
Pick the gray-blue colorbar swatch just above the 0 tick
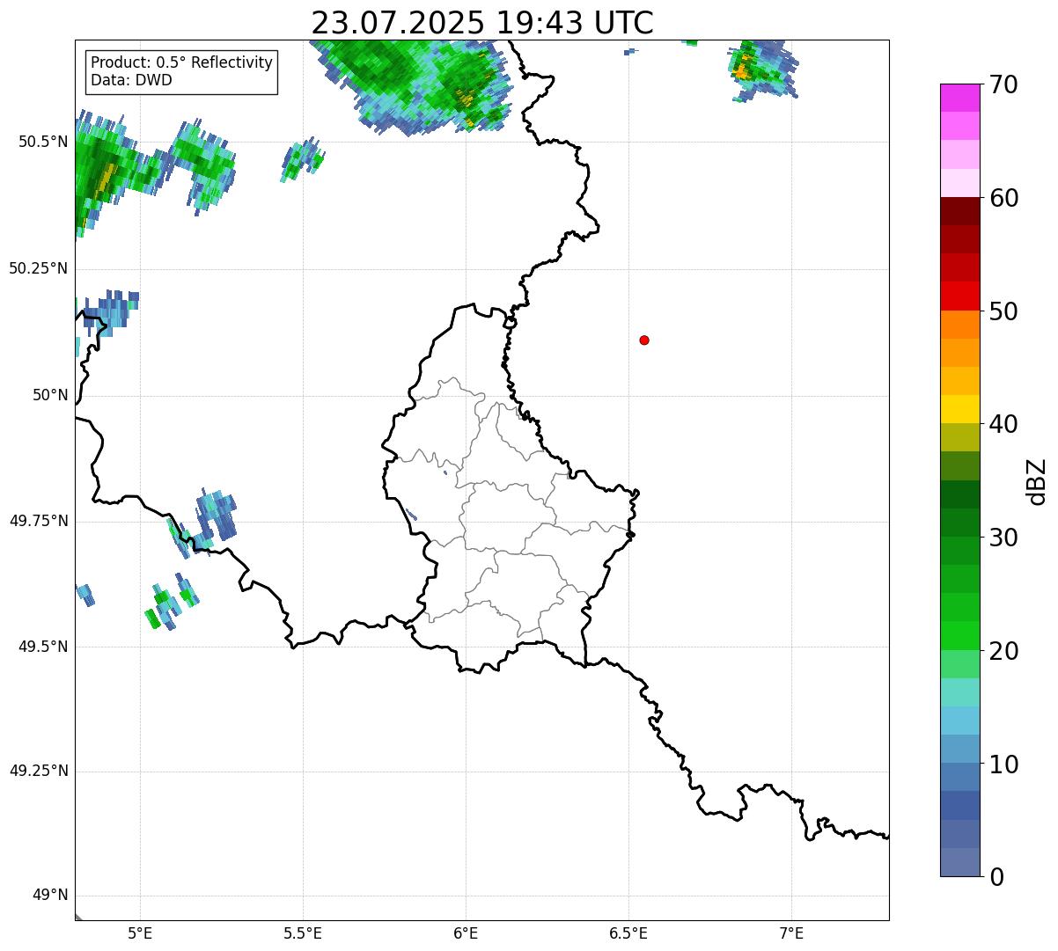(x=959, y=862)
